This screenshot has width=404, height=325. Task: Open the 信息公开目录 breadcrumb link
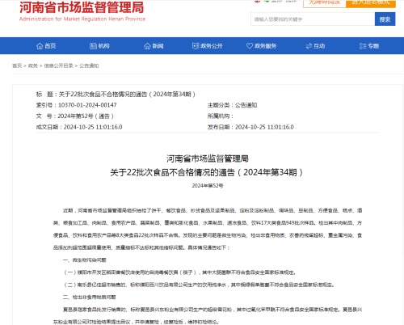pyautogui.click(x=58, y=65)
